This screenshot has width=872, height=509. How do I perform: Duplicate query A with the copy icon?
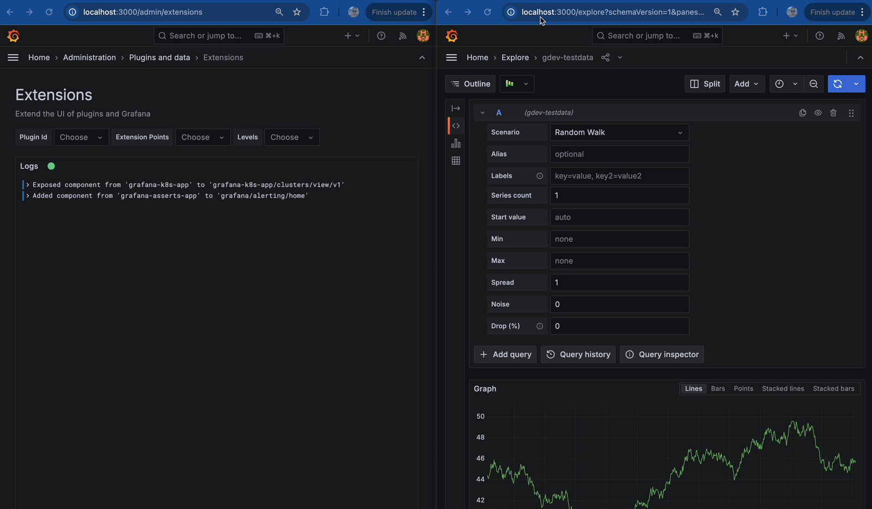point(802,113)
